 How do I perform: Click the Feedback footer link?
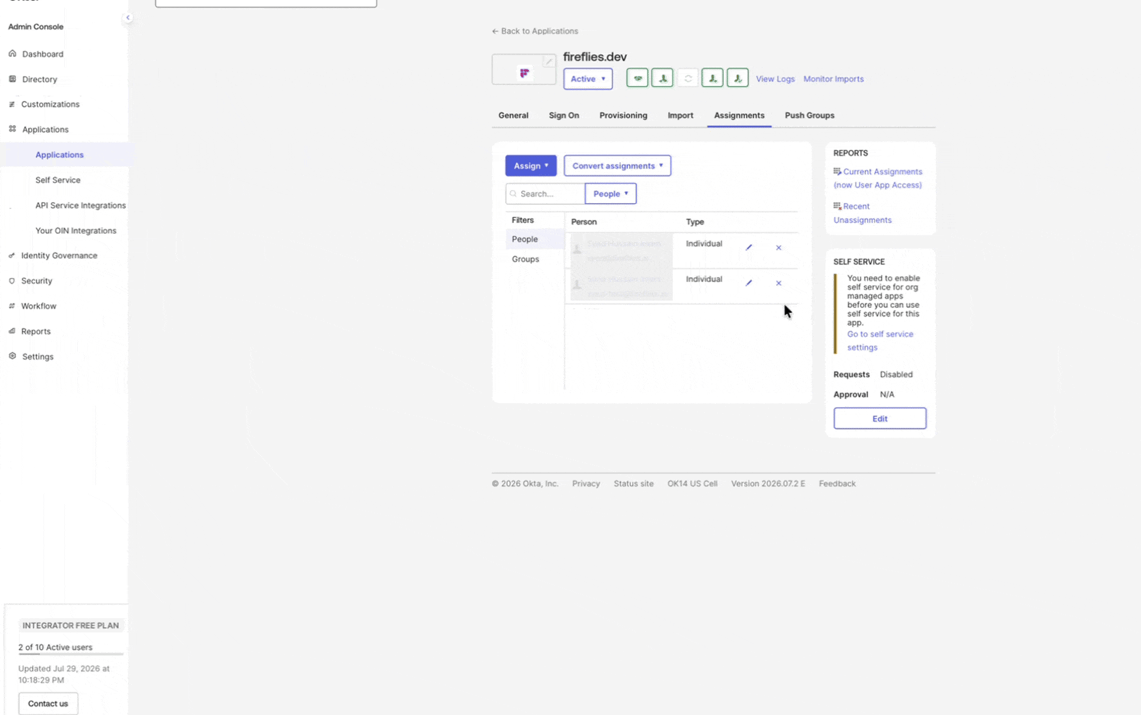click(x=837, y=483)
